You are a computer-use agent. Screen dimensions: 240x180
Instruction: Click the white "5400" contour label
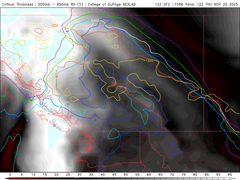(x=95, y=20)
